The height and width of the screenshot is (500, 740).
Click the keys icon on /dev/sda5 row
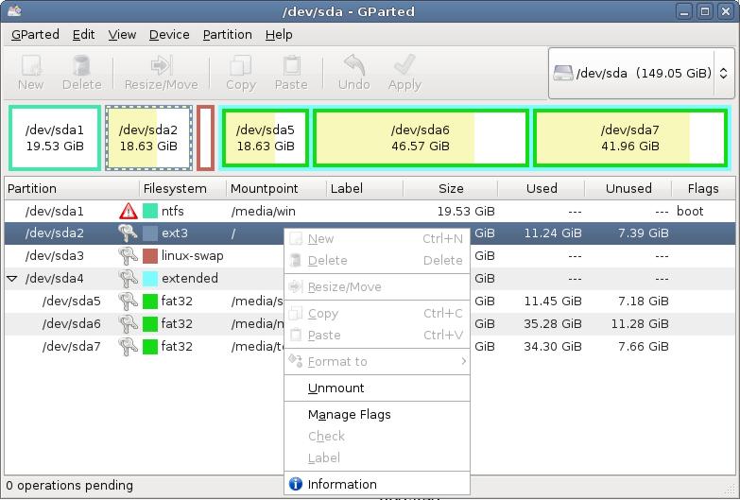tap(128, 301)
